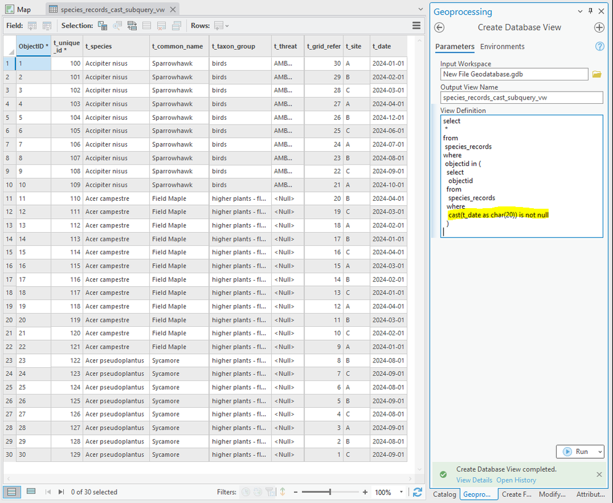Toggle the time filter icon

(245, 492)
